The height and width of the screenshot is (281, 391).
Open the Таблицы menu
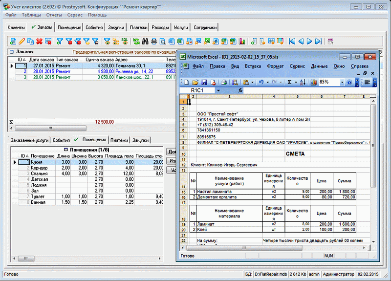pyautogui.click(x=31, y=15)
